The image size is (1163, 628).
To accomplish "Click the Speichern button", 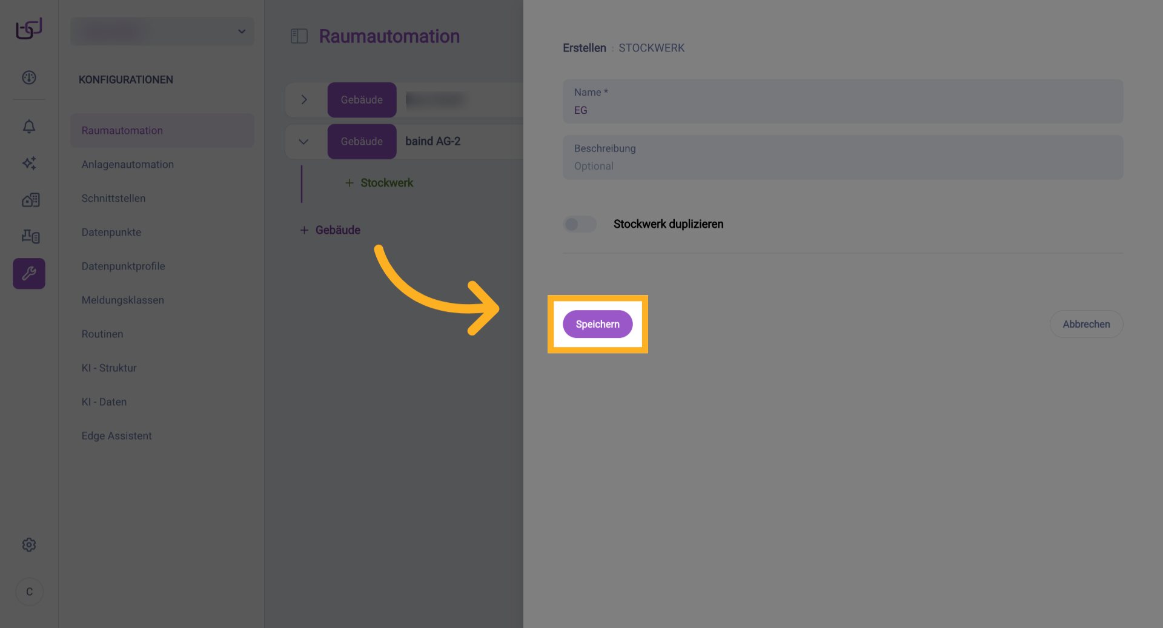I will [597, 324].
